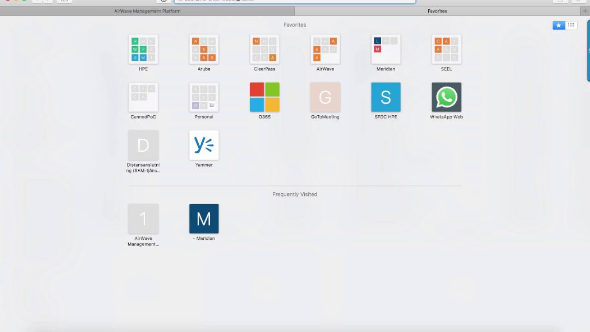Open the ClearPass favorites folder

(265, 49)
